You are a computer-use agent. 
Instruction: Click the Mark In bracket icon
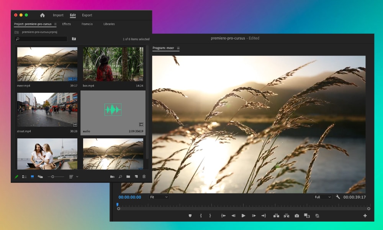201,216
